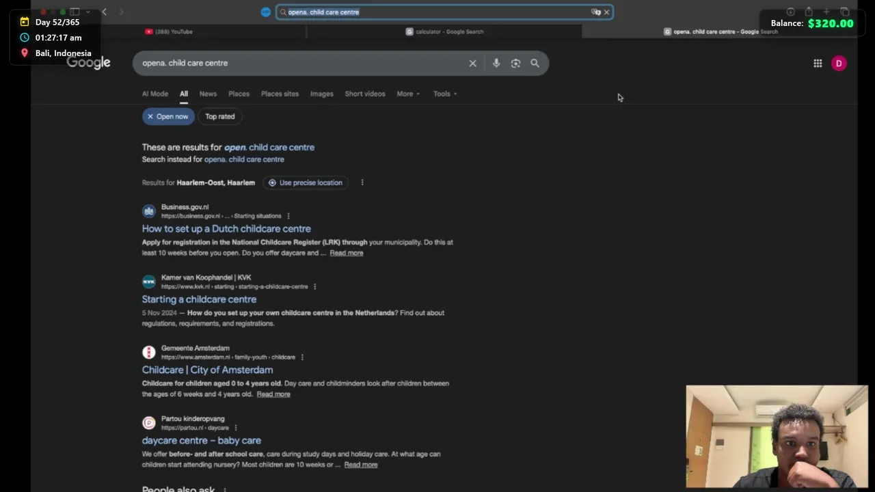Screen dimensions: 875x492
Task: Open Childcare | City of Amsterdam link
Action: (x=207, y=370)
